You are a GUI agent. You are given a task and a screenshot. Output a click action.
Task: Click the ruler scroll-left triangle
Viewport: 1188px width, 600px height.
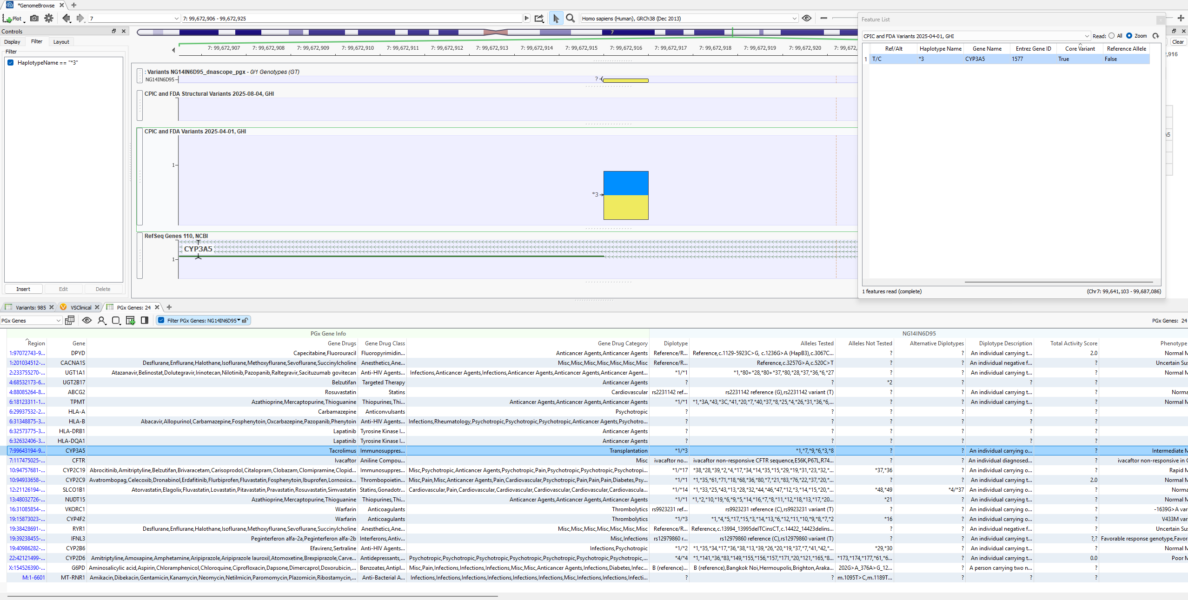[x=173, y=50]
